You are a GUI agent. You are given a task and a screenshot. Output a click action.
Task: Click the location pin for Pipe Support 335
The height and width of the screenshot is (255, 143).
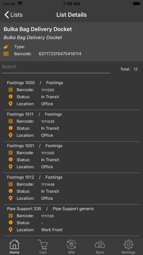point(11,230)
